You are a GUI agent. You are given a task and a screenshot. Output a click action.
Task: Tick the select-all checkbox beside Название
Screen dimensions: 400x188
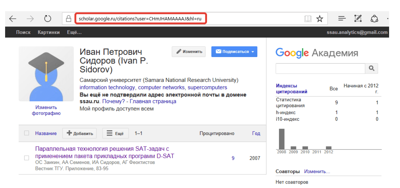(x=27, y=133)
